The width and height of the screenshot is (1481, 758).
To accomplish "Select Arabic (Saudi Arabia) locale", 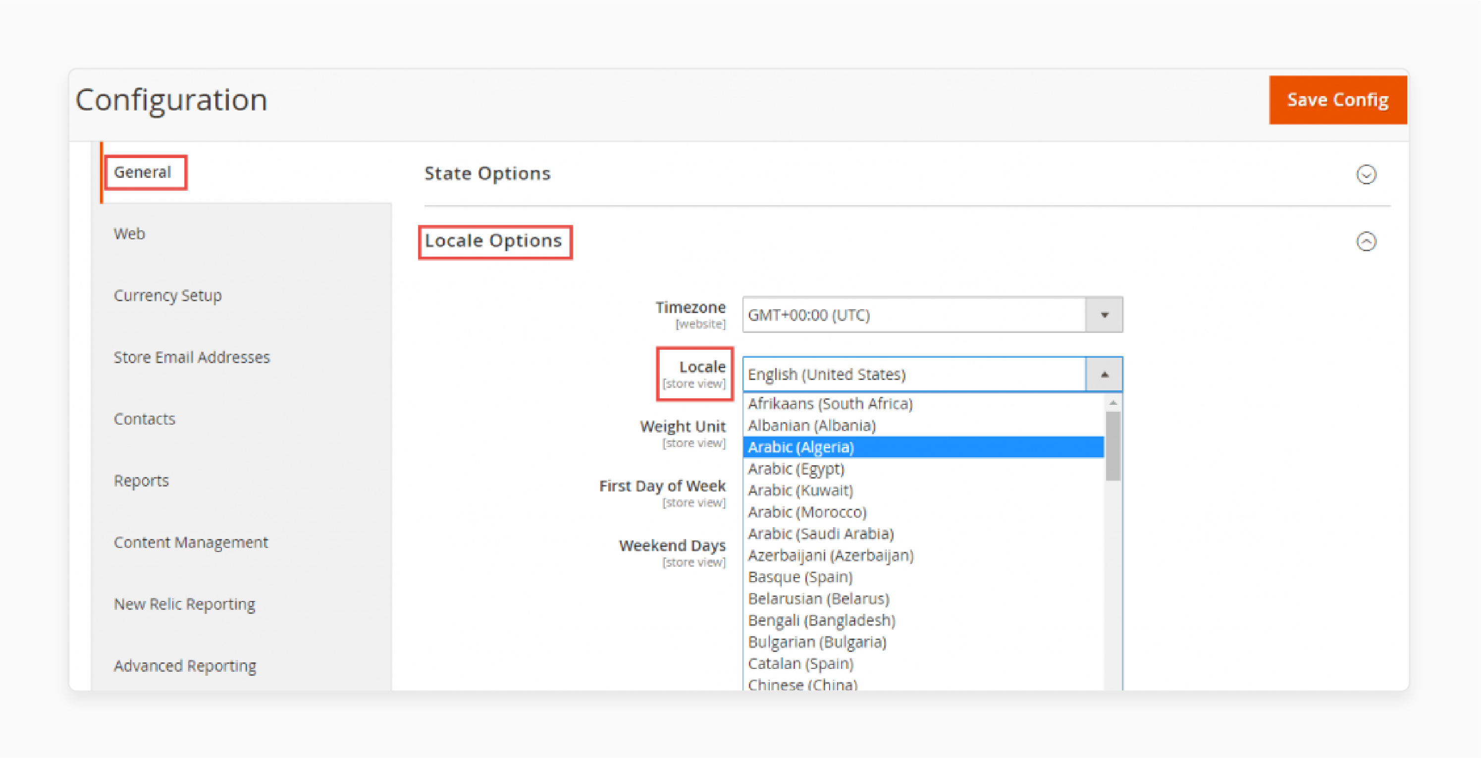I will click(x=923, y=534).
